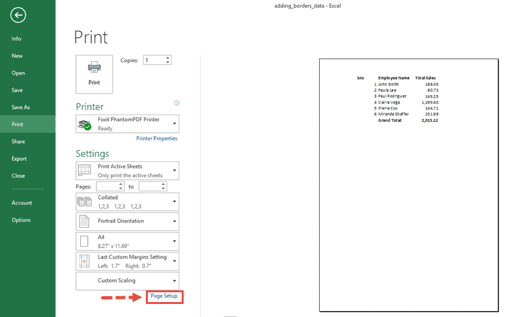The width and height of the screenshot is (521, 317).
Task: Click the A4 paper size icon
Action: click(85, 241)
